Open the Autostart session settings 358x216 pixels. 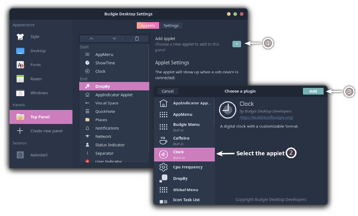click(39, 155)
